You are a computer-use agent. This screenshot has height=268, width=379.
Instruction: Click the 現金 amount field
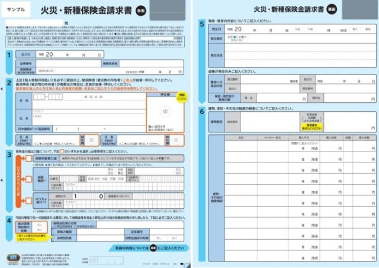[x=282, y=98]
